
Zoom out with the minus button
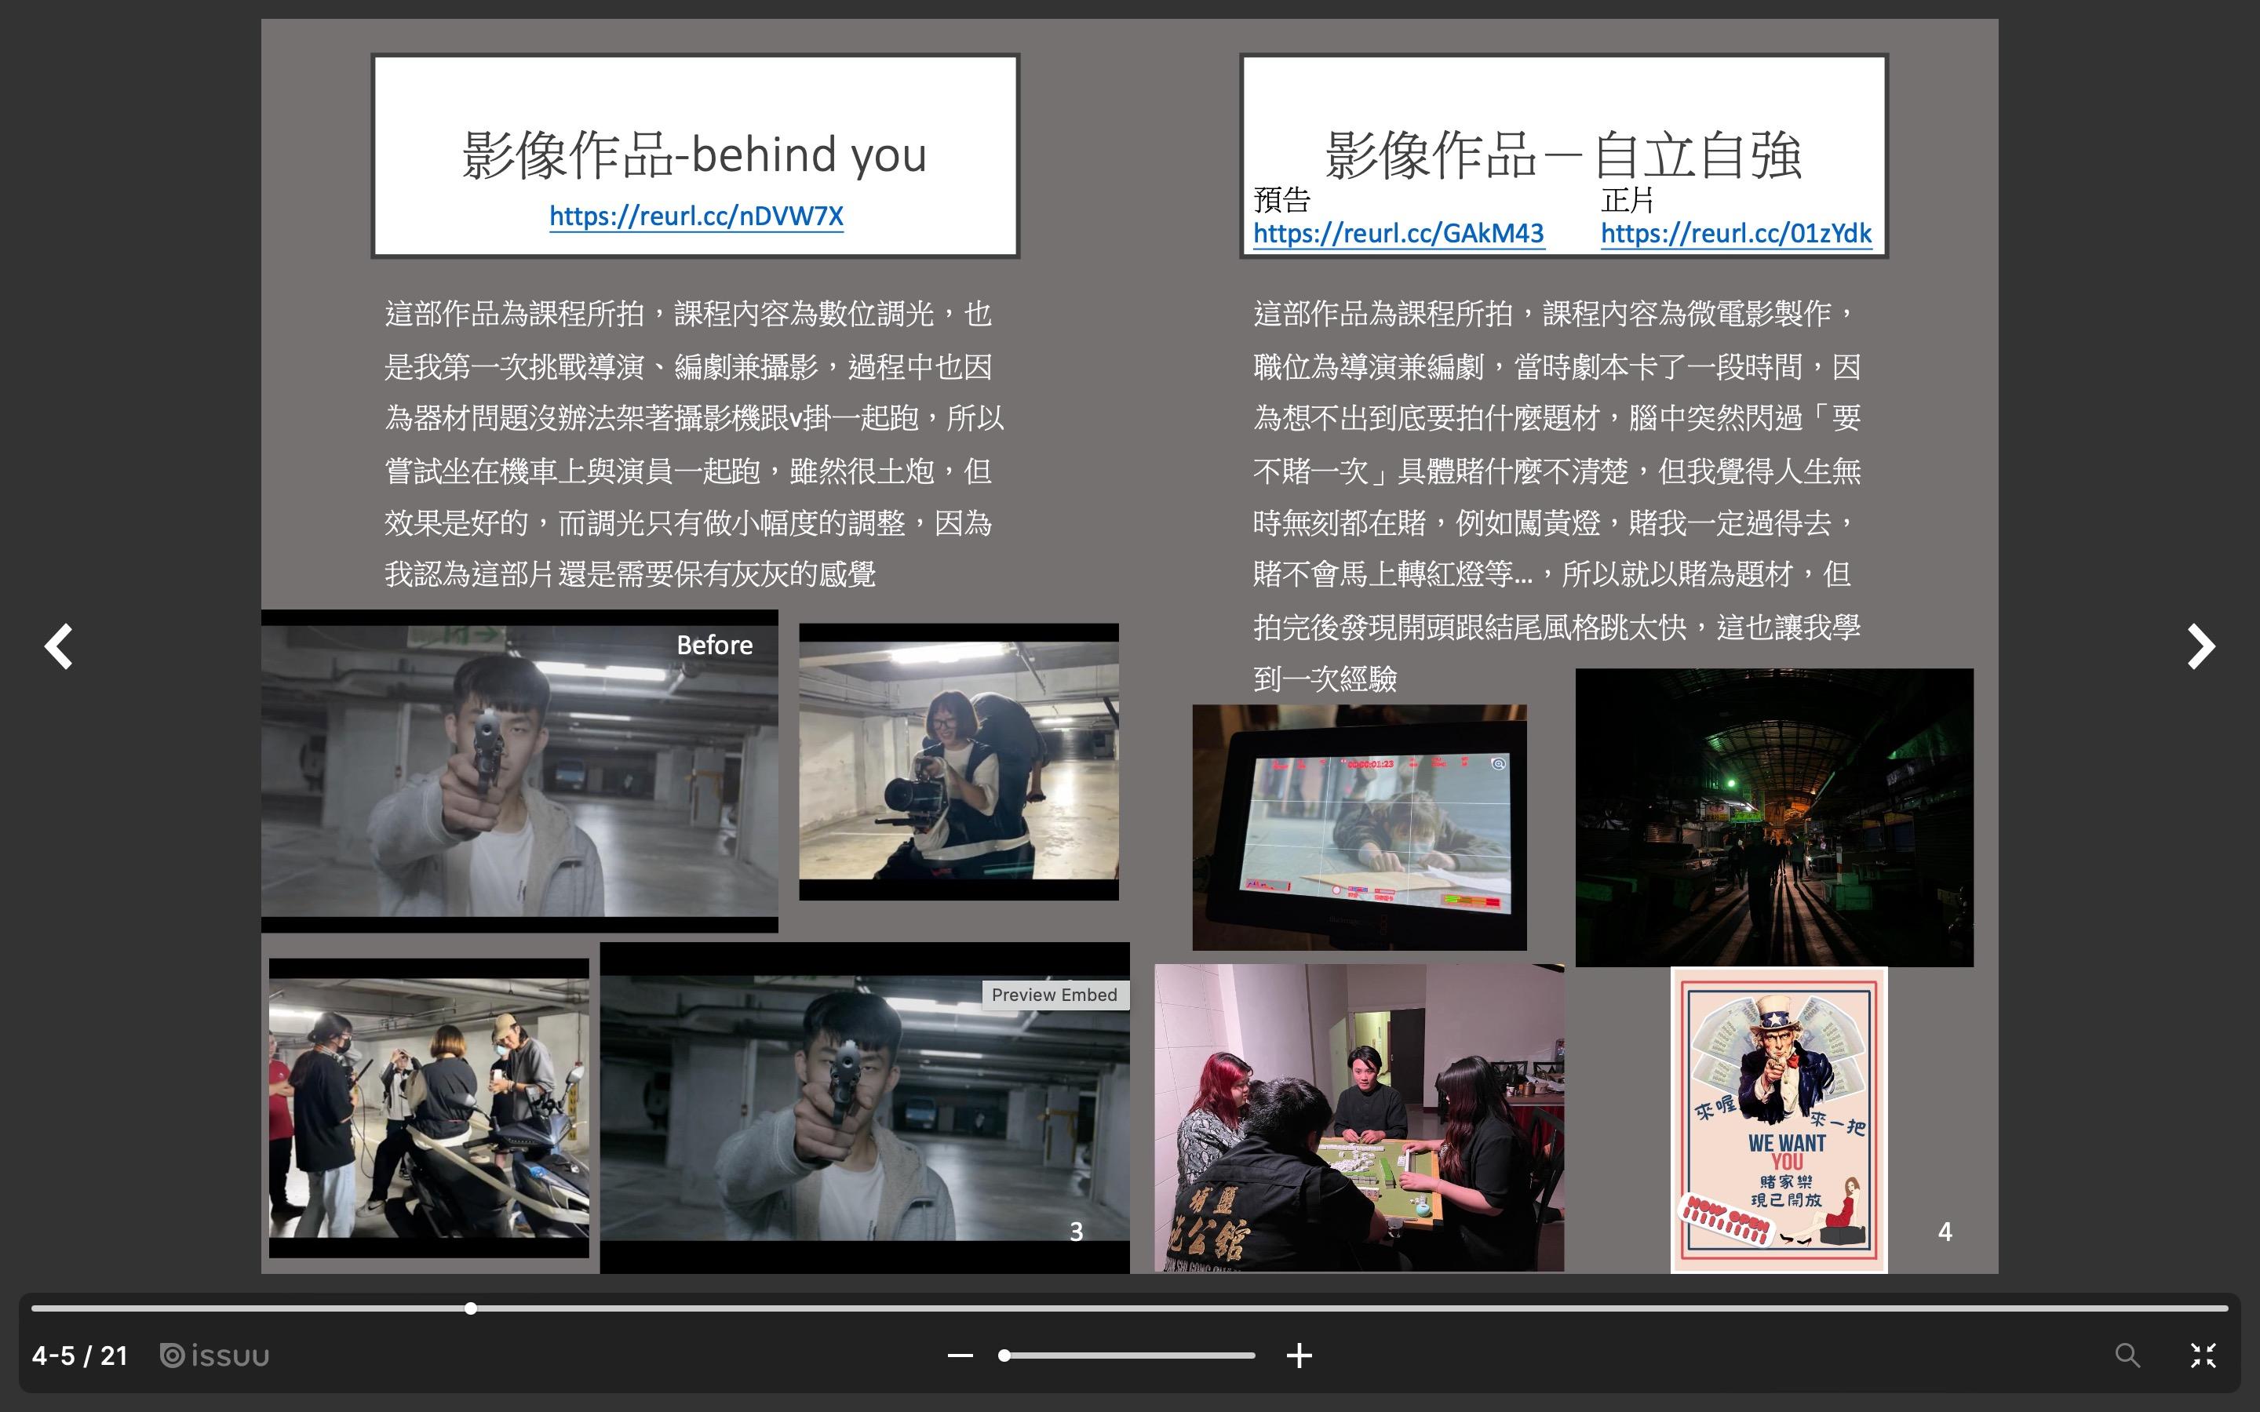tap(960, 1355)
